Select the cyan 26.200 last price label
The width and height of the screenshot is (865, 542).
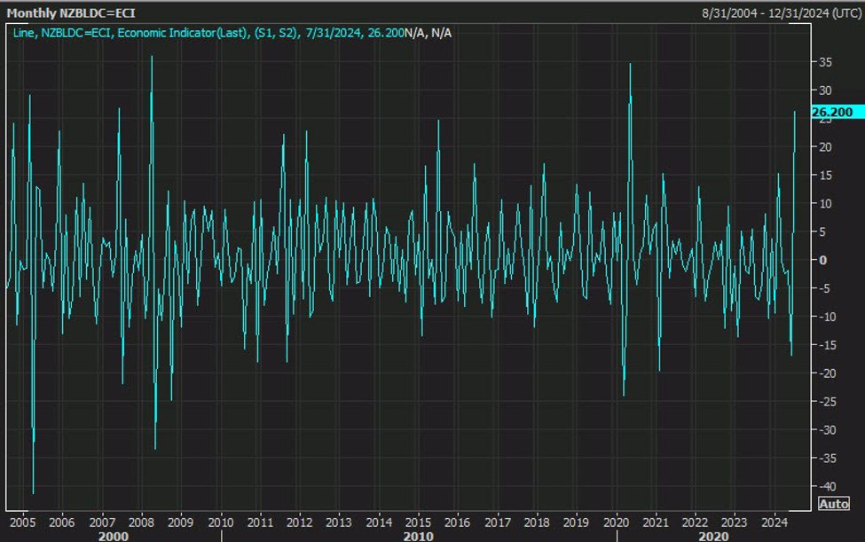click(x=837, y=112)
